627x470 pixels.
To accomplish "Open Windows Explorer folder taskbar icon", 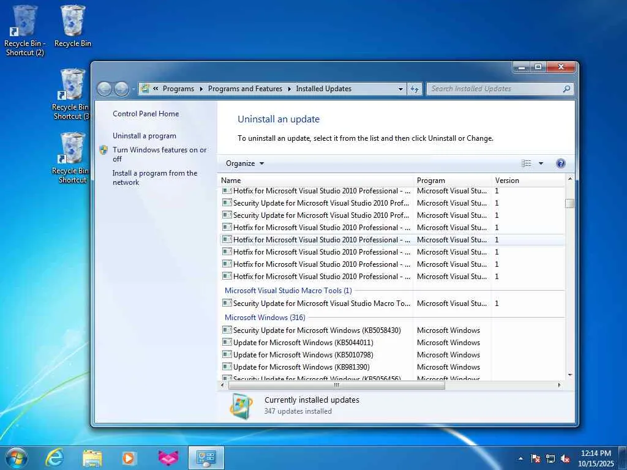I will [92, 458].
